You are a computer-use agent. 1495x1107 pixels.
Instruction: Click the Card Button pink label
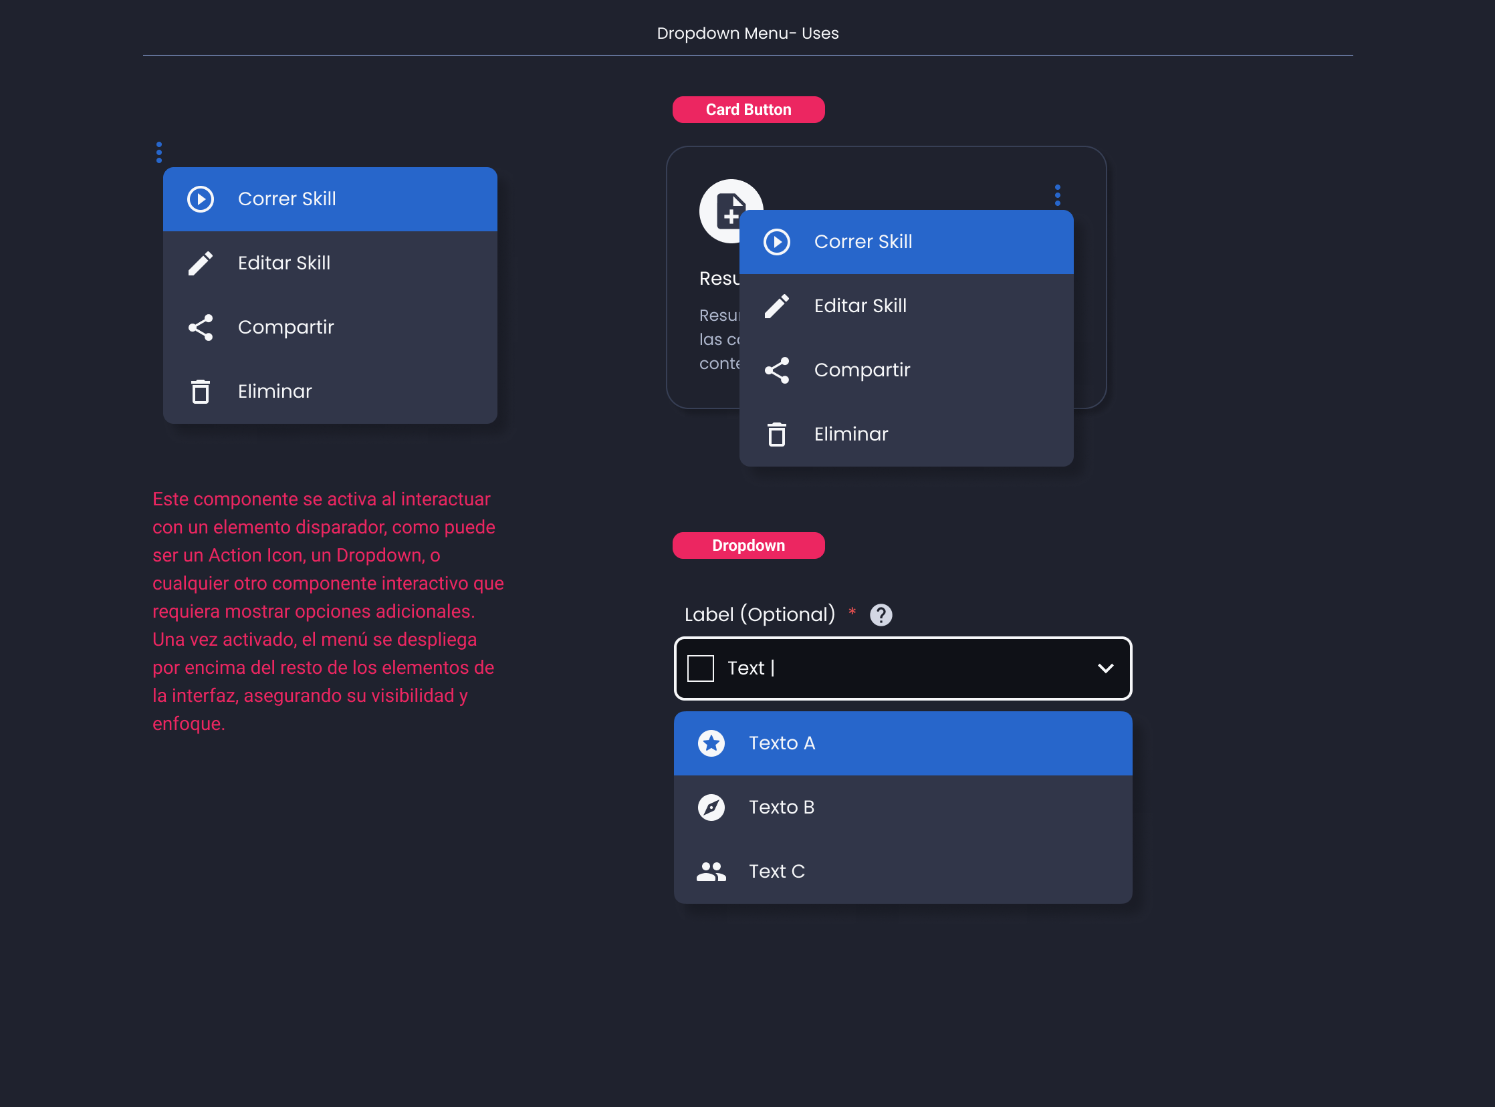[x=749, y=110]
